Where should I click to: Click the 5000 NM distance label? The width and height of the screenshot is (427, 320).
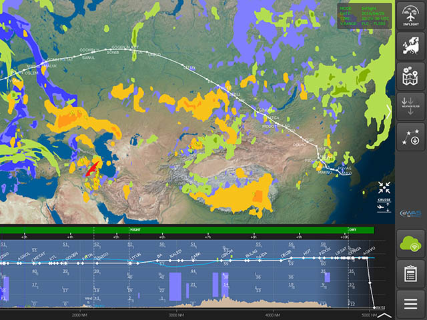click(369, 315)
